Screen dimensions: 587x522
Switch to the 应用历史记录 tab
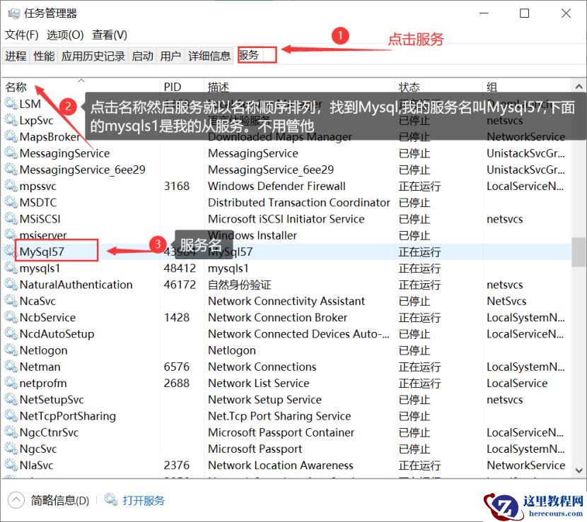(93, 56)
